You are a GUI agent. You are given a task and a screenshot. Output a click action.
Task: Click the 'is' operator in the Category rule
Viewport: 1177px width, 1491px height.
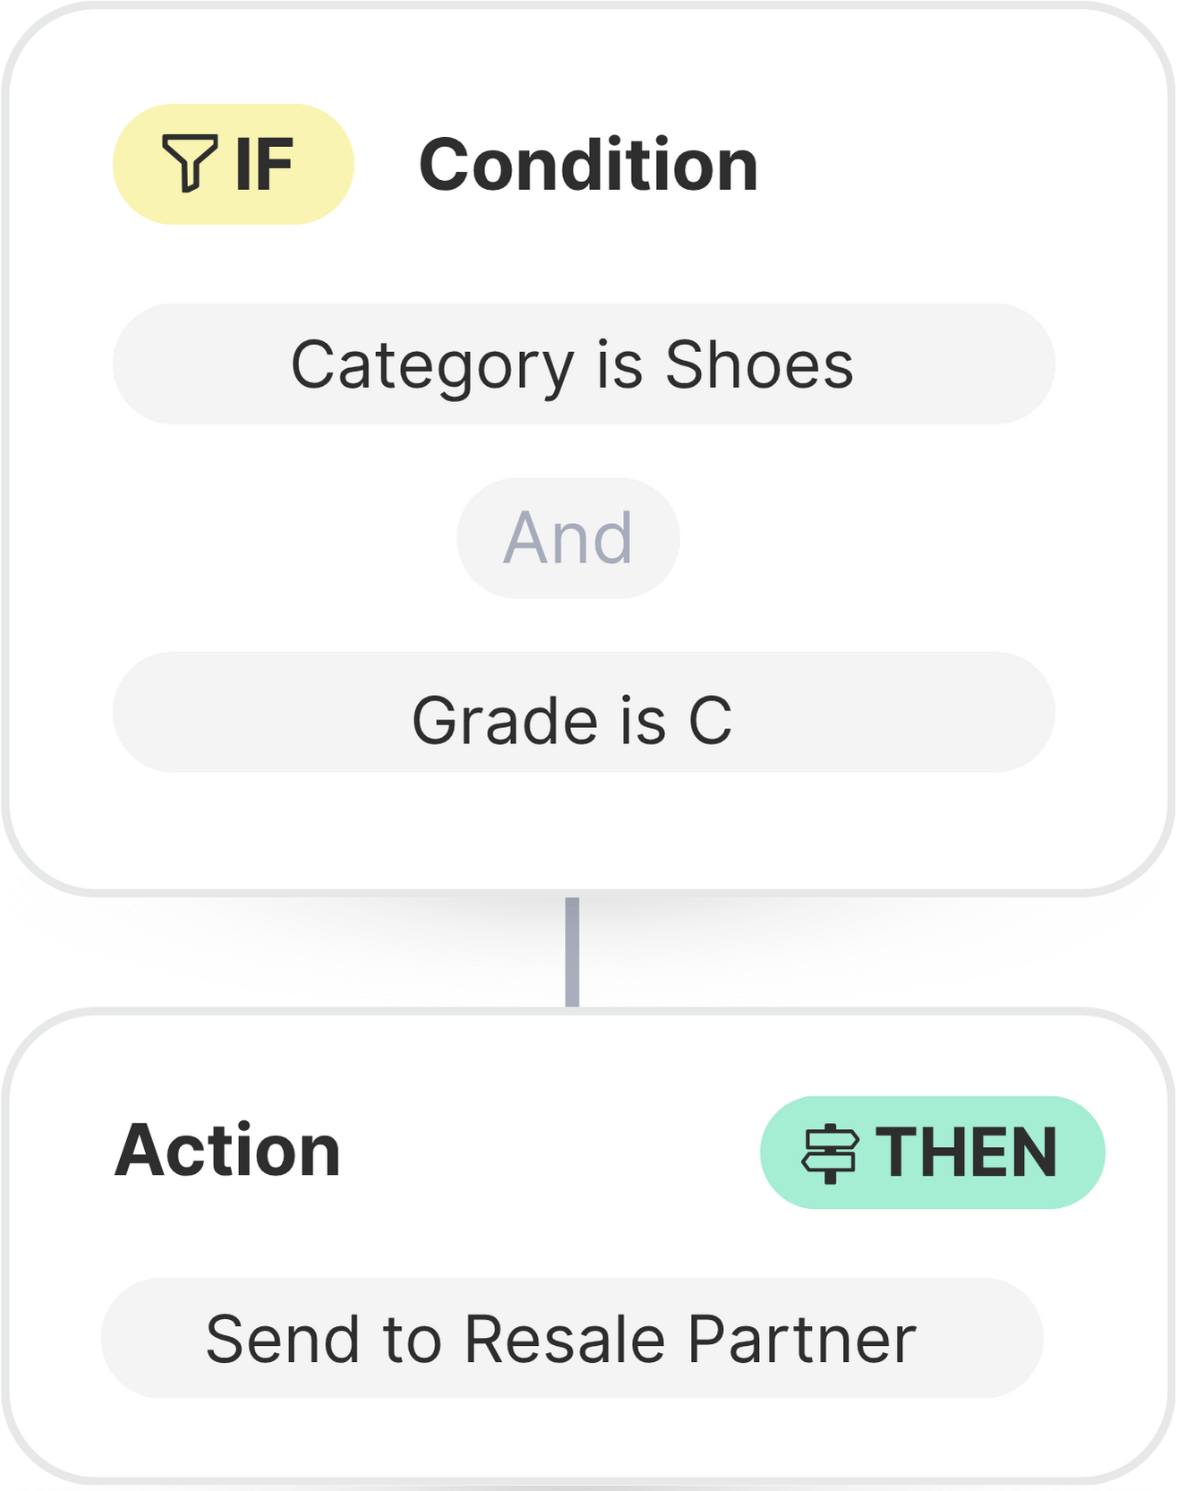619,365
